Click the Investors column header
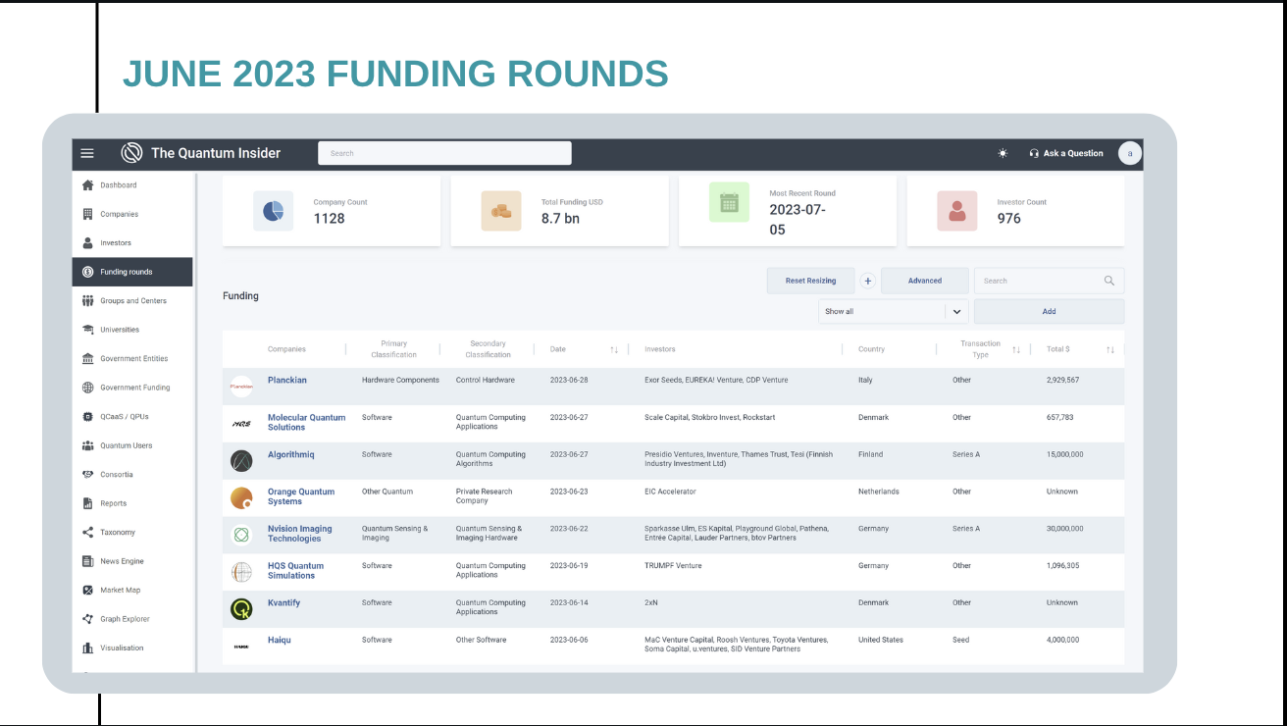1287x726 pixels. (x=660, y=349)
